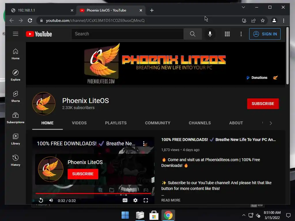Select the COMMUNITY channel tab
295x221 pixels.
click(158, 123)
